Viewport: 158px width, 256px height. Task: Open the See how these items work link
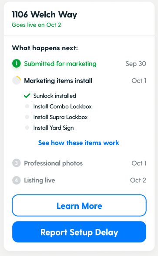pyautogui.click(x=79, y=143)
